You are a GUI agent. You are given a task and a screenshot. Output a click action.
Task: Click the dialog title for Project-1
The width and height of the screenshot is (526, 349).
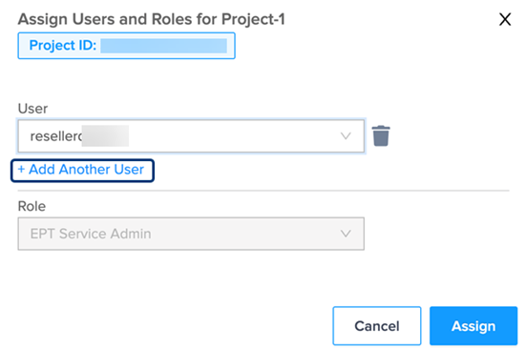(x=152, y=19)
